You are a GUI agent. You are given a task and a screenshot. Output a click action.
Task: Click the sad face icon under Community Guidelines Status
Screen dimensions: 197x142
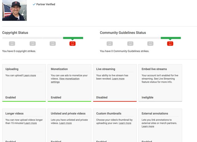110,43
